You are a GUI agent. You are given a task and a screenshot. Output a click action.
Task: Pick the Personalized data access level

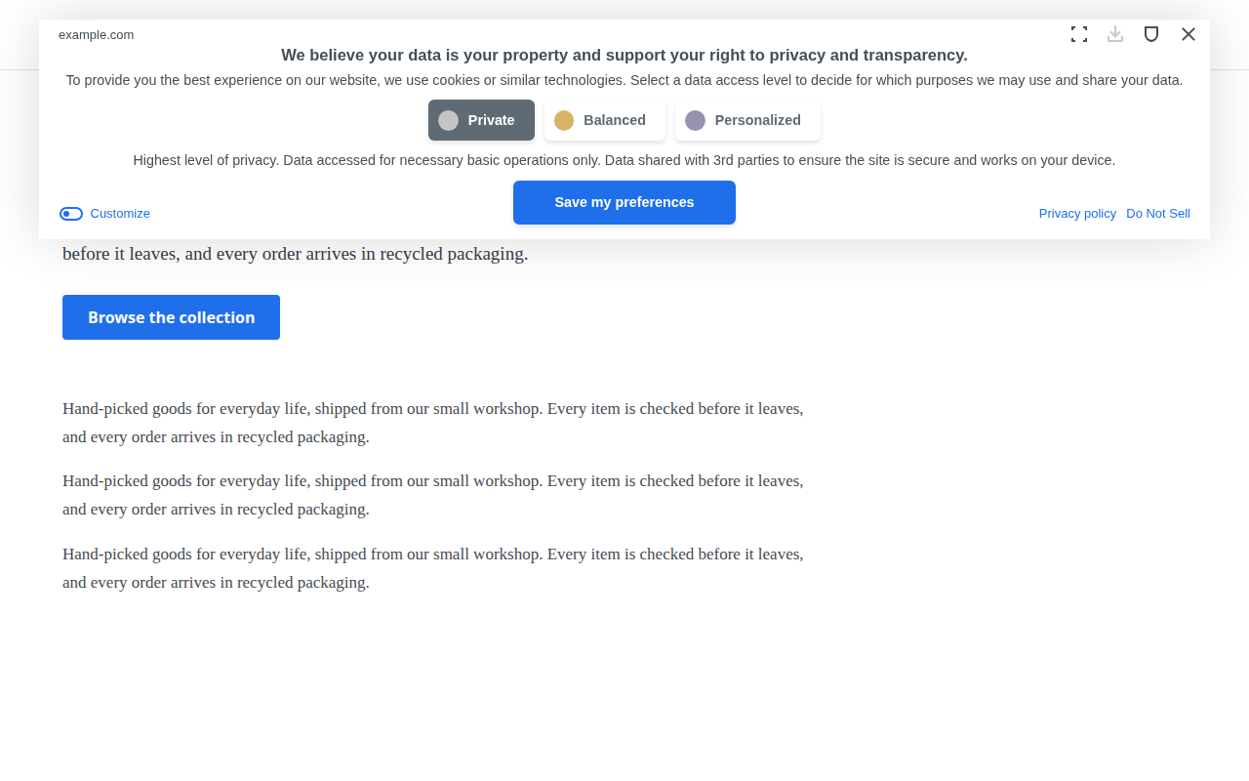[747, 120]
